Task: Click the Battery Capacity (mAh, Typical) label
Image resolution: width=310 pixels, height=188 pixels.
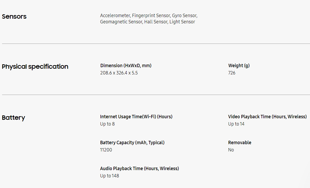Action: pos(132,143)
